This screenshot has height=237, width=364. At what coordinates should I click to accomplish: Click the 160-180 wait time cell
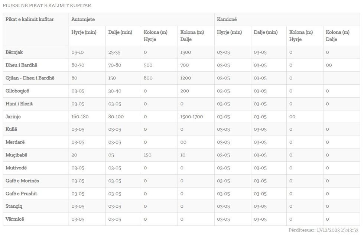coord(80,117)
